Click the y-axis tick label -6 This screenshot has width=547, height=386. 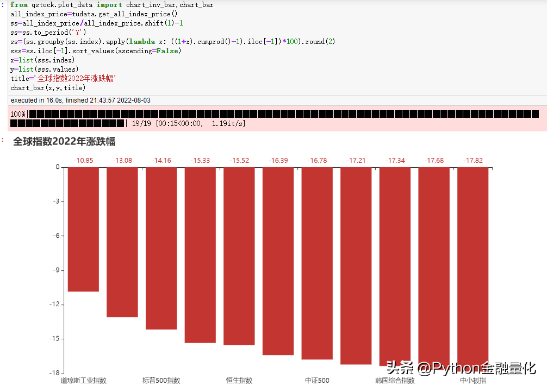point(56,236)
